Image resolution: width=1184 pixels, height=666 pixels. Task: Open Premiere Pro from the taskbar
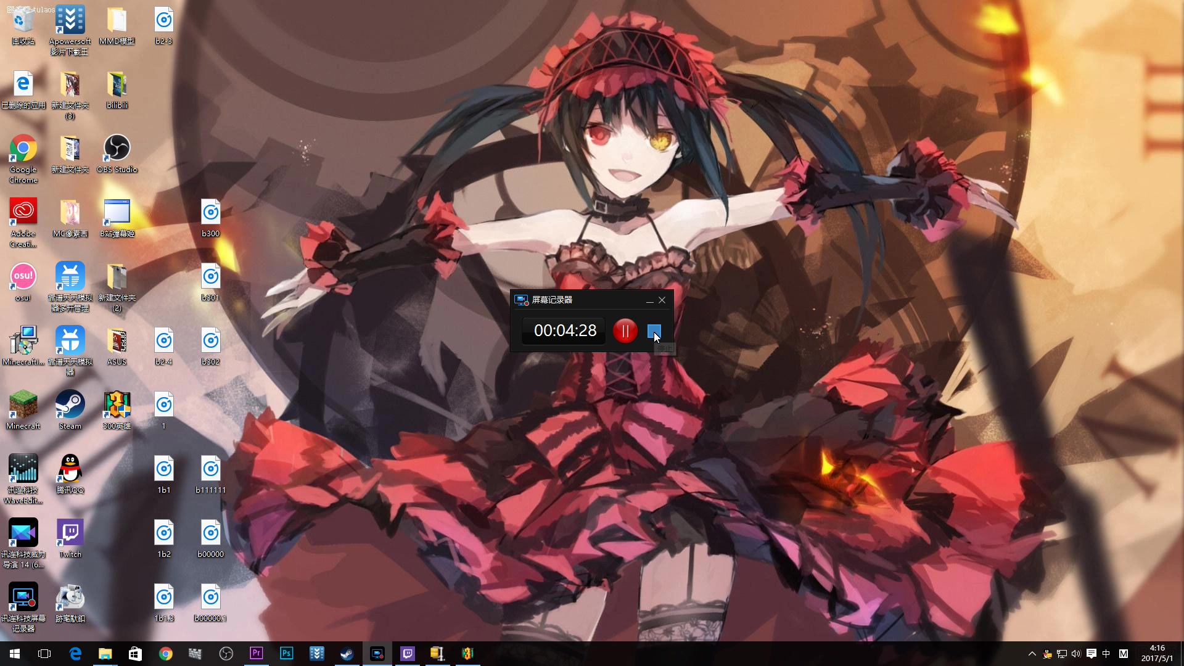coord(256,654)
